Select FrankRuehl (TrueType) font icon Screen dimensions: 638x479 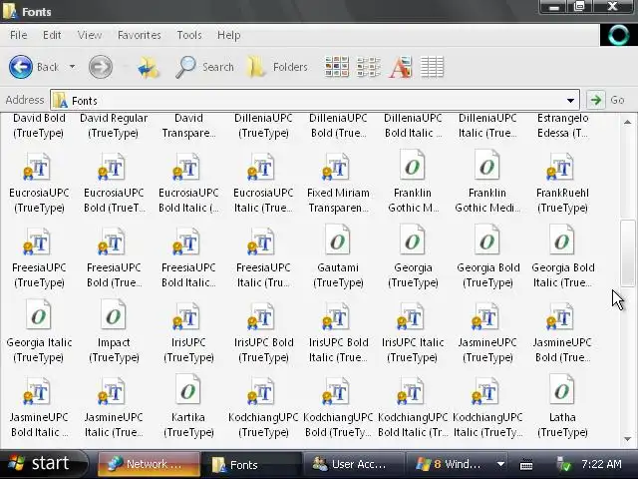(x=560, y=167)
